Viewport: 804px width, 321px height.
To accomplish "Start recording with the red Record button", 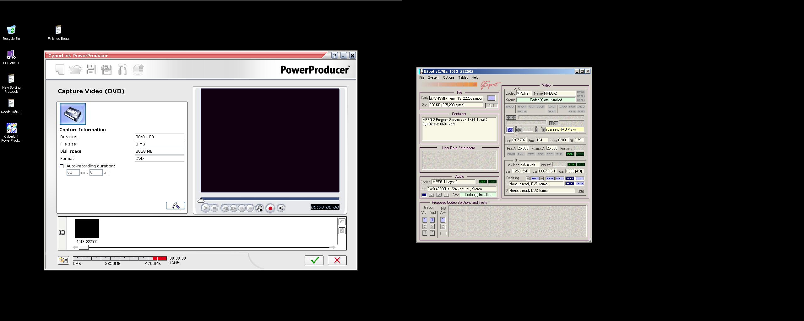I will pos(270,208).
